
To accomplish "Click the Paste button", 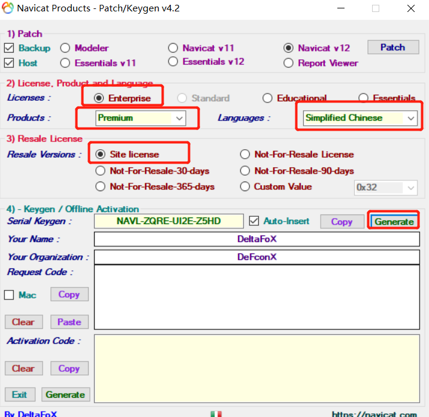I will click(x=70, y=322).
